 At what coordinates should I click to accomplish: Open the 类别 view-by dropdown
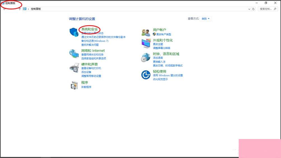click(x=206, y=19)
